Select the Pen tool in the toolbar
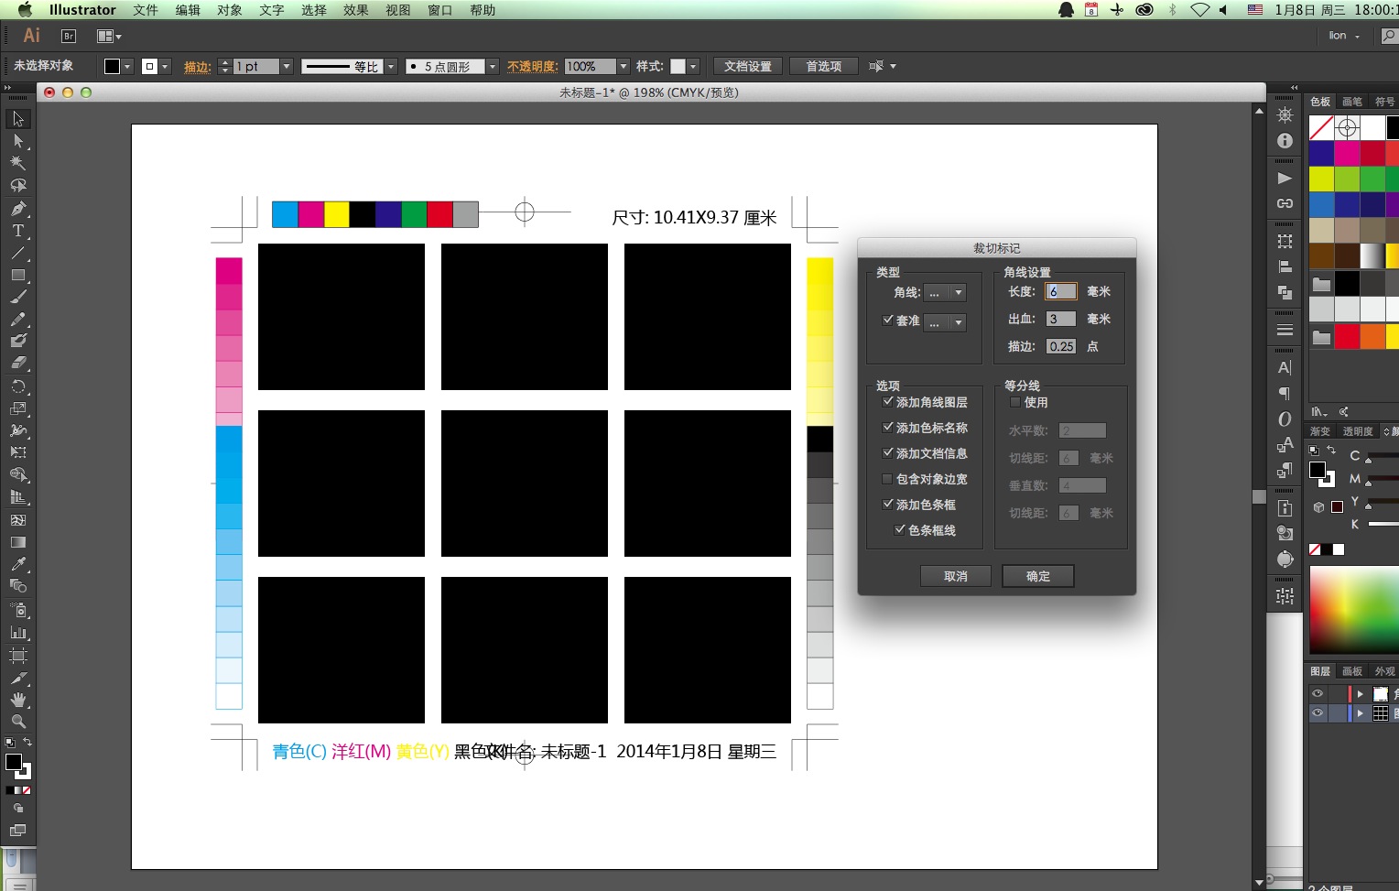1399x891 pixels. (18, 208)
